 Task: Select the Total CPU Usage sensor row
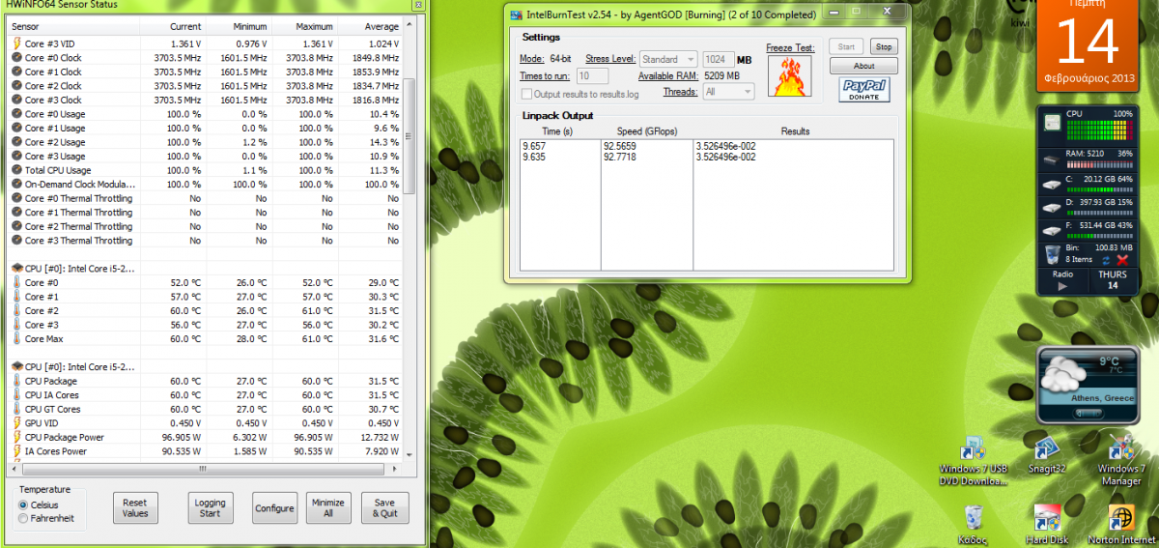pos(205,170)
